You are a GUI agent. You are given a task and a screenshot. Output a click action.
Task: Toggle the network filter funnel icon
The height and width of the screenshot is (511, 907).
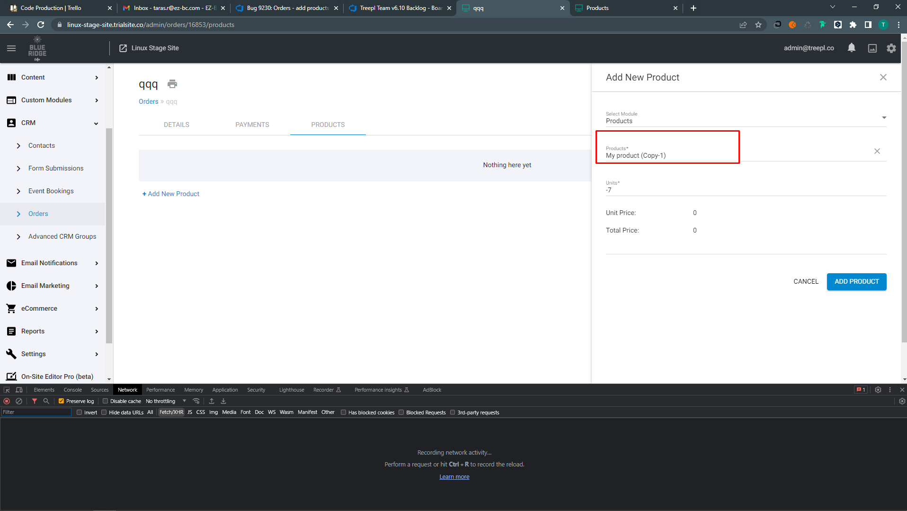point(35,401)
